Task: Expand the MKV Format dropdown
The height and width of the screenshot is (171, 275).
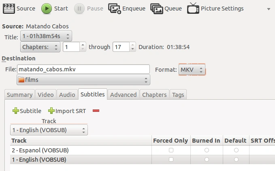Action: (x=192, y=69)
